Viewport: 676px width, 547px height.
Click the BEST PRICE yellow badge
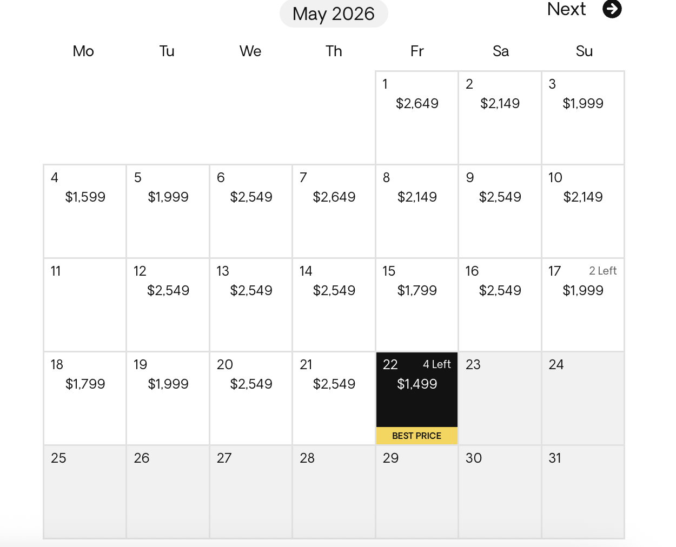coord(416,436)
